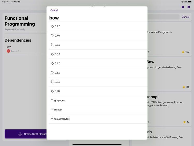Create Swift Playground button
This screenshot has height=146, width=194.
pos(26,134)
